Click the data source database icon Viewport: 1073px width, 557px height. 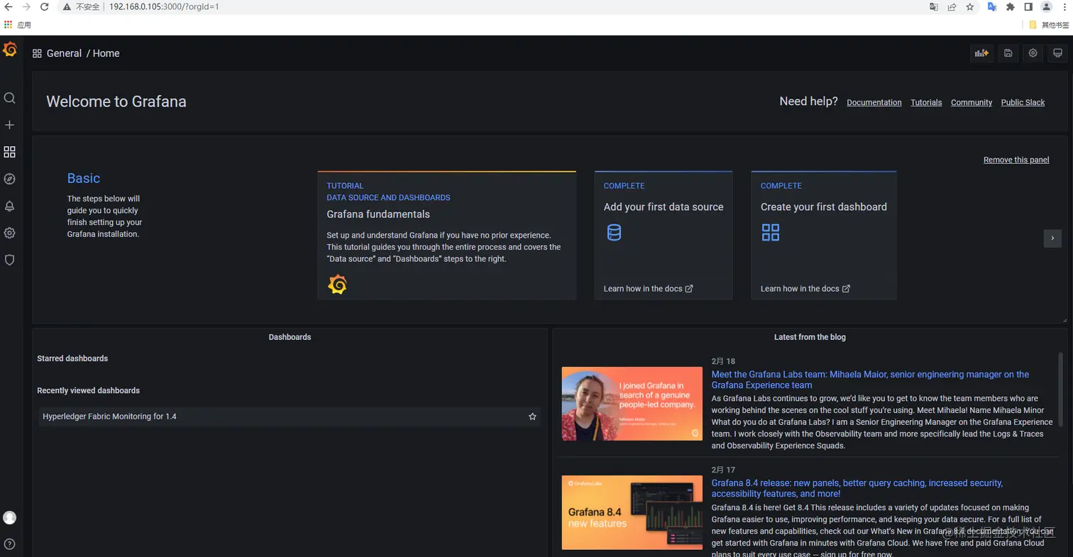[614, 232]
